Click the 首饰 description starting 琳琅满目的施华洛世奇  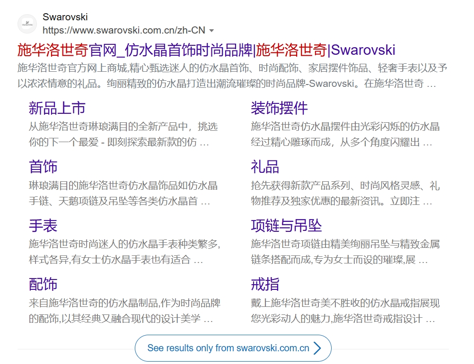coord(123,193)
